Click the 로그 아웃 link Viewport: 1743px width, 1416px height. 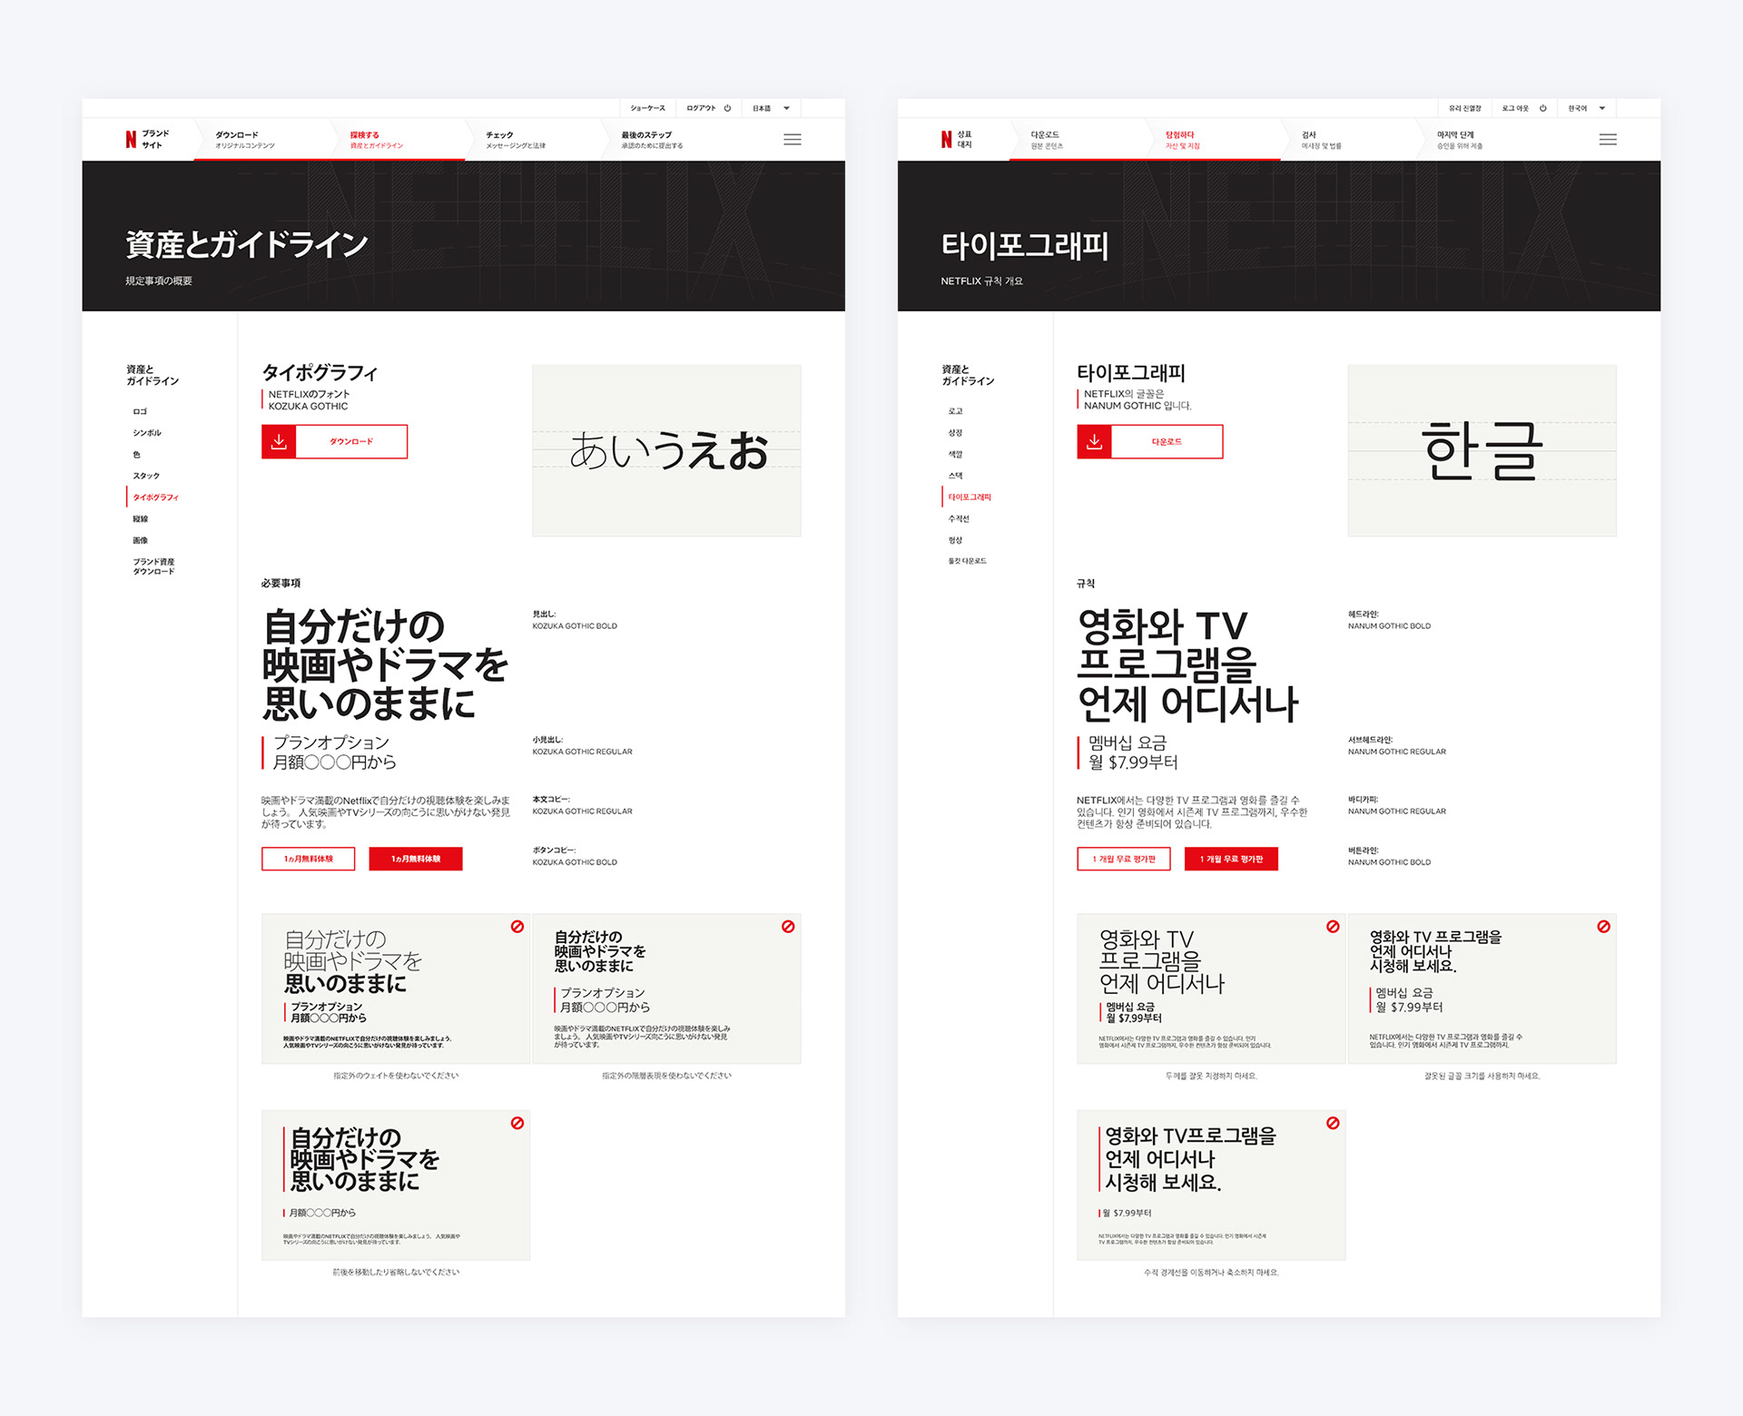point(1515,108)
